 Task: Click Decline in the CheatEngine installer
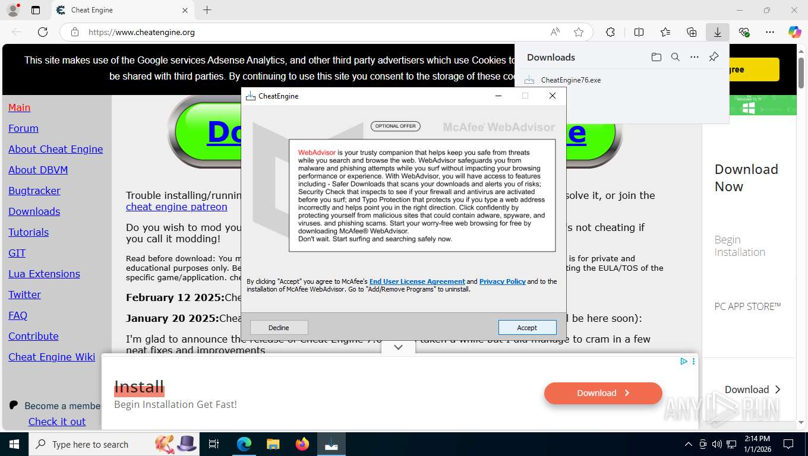click(279, 327)
